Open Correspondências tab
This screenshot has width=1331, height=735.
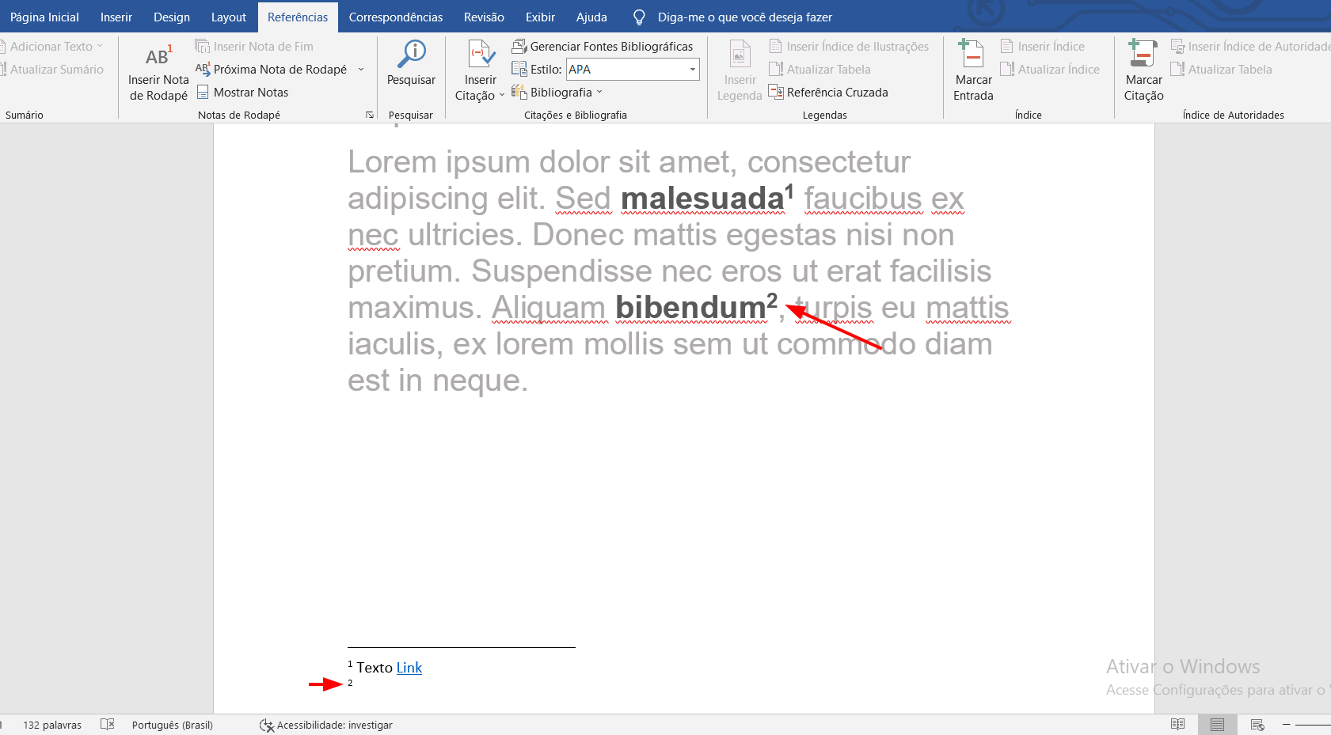tap(396, 17)
